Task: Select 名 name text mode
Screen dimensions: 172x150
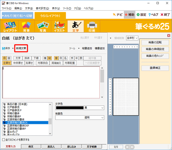Action: tap(65, 58)
